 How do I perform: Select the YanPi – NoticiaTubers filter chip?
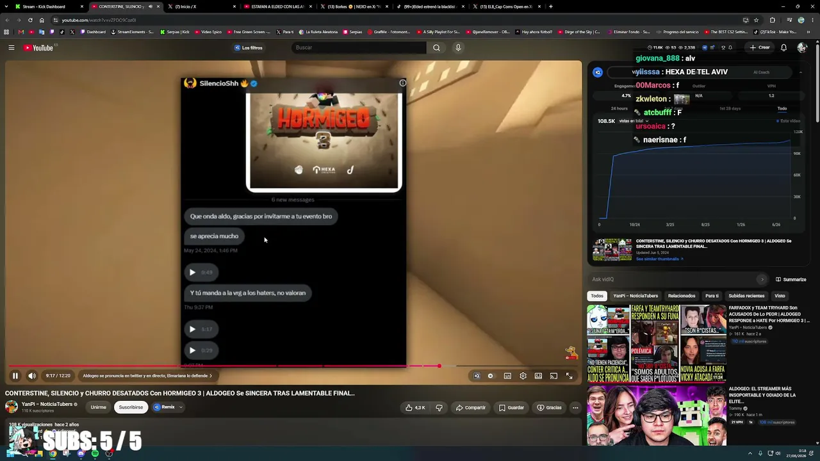pyautogui.click(x=635, y=296)
